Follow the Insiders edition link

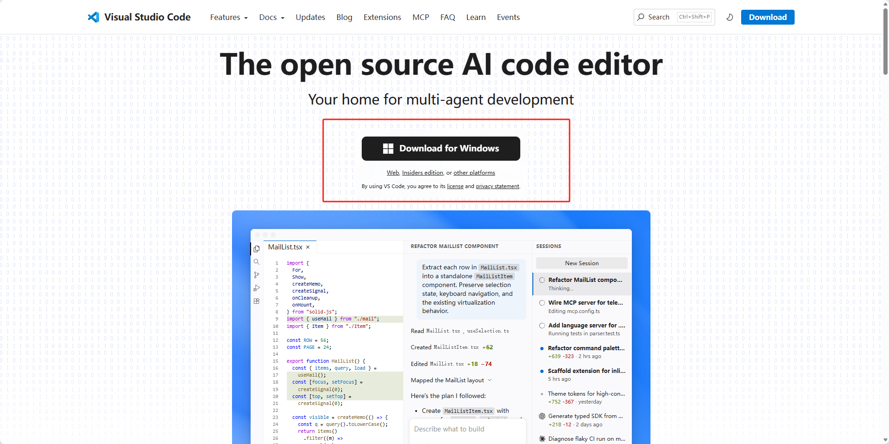[x=423, y=173]
